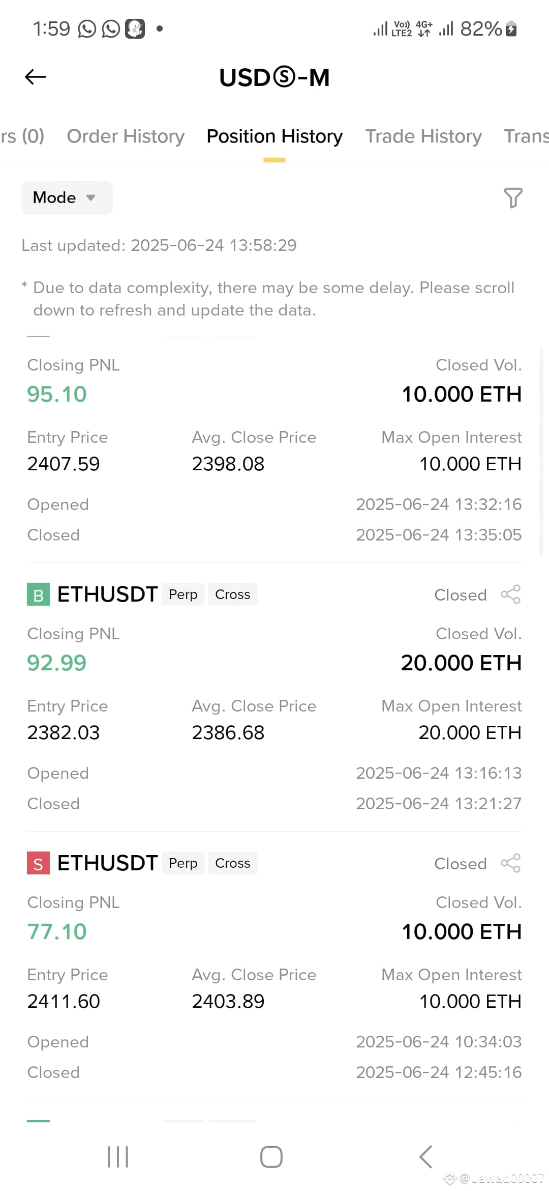The image size is (549, 1191).
Task: Tap Android home button icon
Action: pos(271,1157)
